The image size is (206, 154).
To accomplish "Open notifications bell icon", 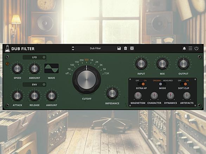I will coord(184,48).
